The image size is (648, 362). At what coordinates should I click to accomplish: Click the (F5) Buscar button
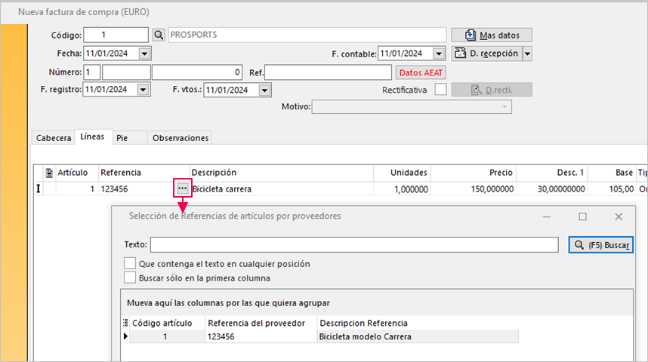(x=601, y=245)
